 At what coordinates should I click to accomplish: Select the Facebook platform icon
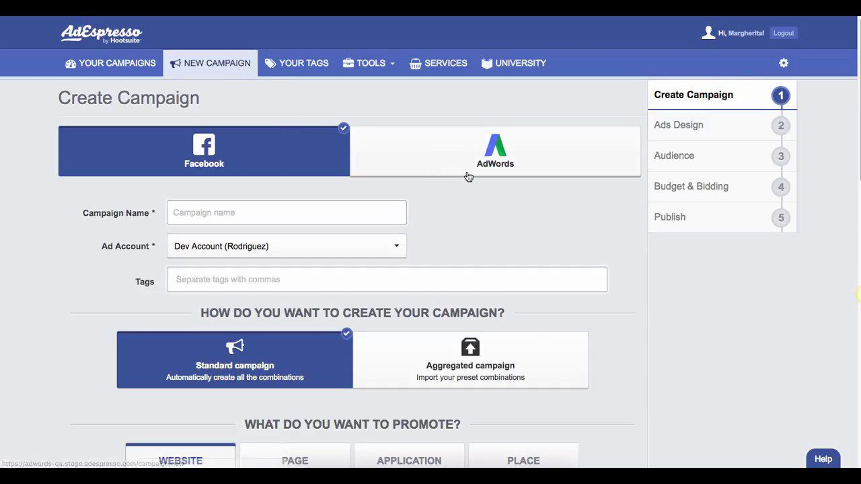(204, 145)
